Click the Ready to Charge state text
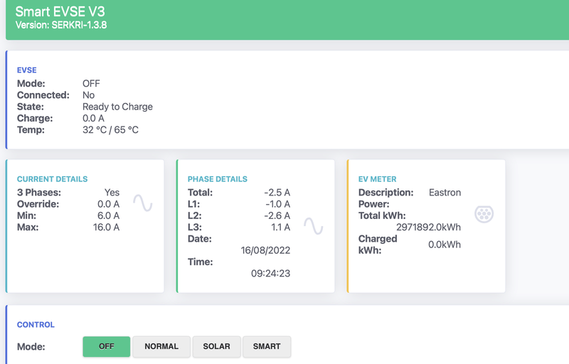The image size is (569, 364). point(117,107)
